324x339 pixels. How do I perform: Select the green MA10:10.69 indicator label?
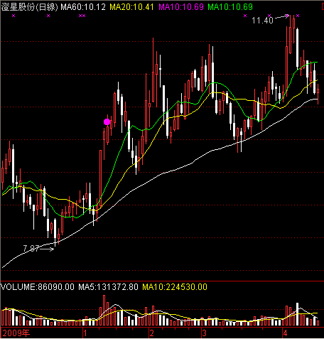point(230,7)
